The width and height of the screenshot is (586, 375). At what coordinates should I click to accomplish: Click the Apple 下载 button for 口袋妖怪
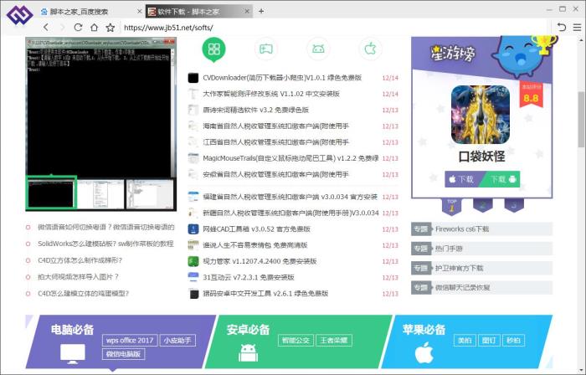463,179
